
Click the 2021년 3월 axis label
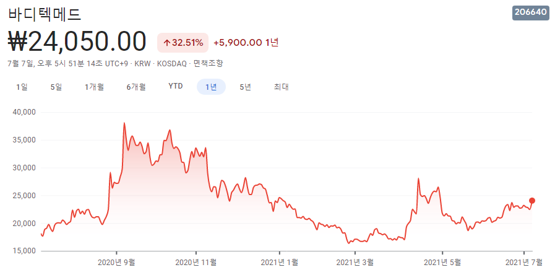[355, 263]
